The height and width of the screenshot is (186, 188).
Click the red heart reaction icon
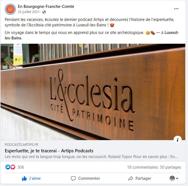pyautogui.click(x=13, y=167)
